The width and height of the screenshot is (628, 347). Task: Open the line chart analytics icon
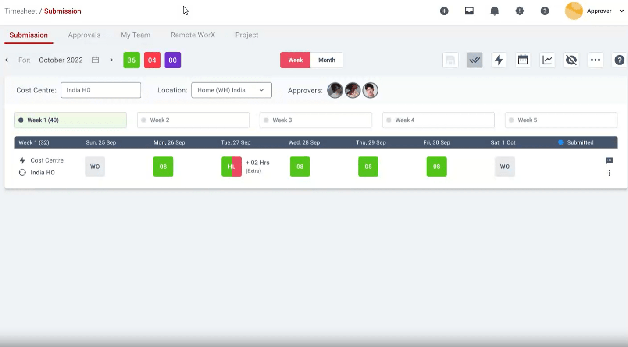pyautogui.click(x=547, y=60)
